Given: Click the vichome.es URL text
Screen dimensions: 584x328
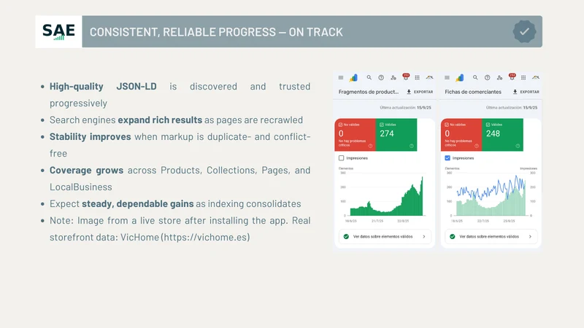Looking at the screenshot, I should point(205,238).
